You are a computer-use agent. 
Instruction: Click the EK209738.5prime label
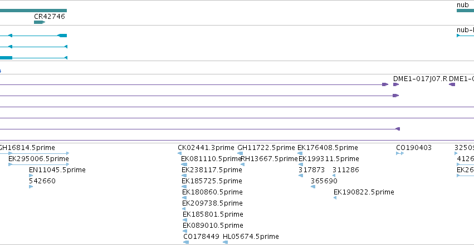(212, 203)
